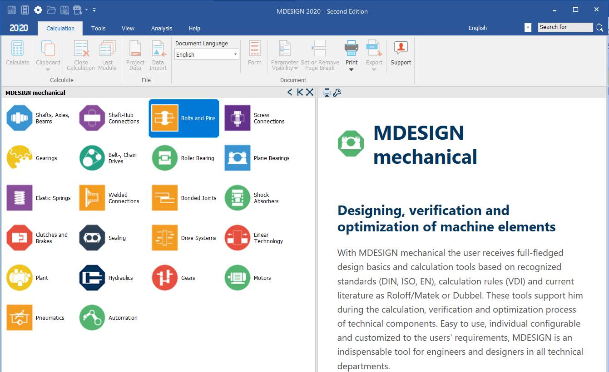Screen dimensions: 609x372
Task: Click the gear settings icon in the title bar
Action: tap(38, 10)
